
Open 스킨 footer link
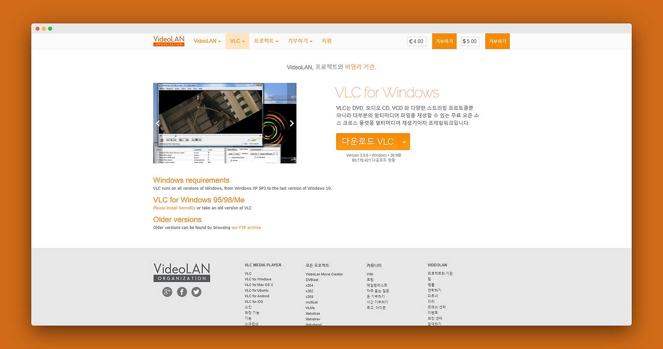click(248, 307)
